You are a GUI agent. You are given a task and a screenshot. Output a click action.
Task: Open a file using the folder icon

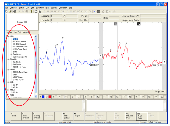(10, 11)
